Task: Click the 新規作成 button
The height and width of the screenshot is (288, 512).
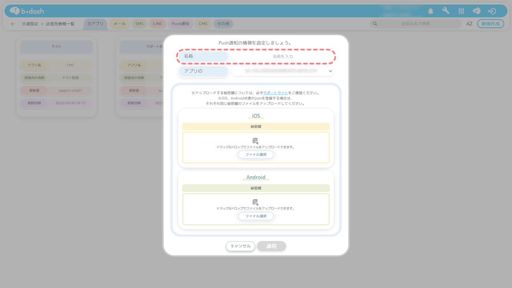Action: pos(490,24)
